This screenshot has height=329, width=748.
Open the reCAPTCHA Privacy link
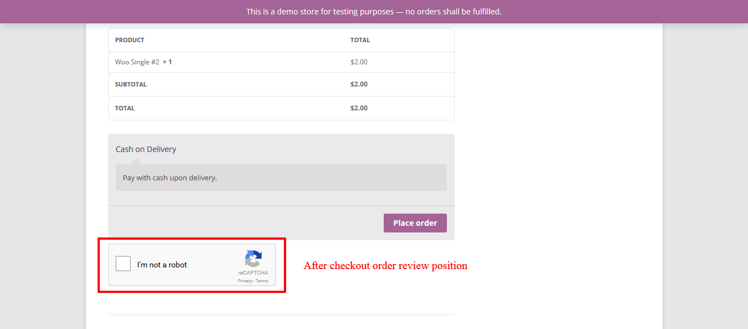click(245, 281)
